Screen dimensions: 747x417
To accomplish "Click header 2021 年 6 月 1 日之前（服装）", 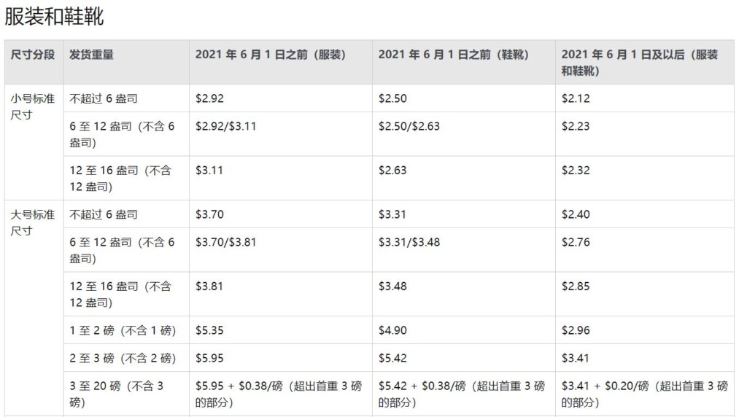I will (271, 55).
